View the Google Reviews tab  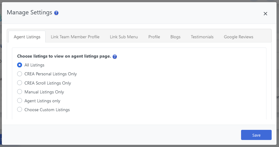(239, 37)
